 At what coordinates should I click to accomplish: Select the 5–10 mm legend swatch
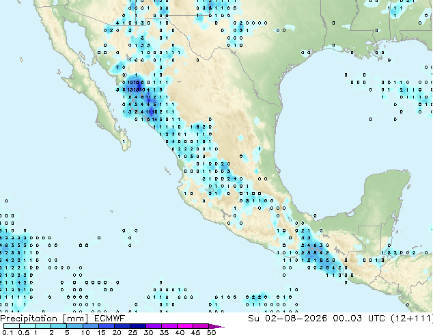(74, 326)
